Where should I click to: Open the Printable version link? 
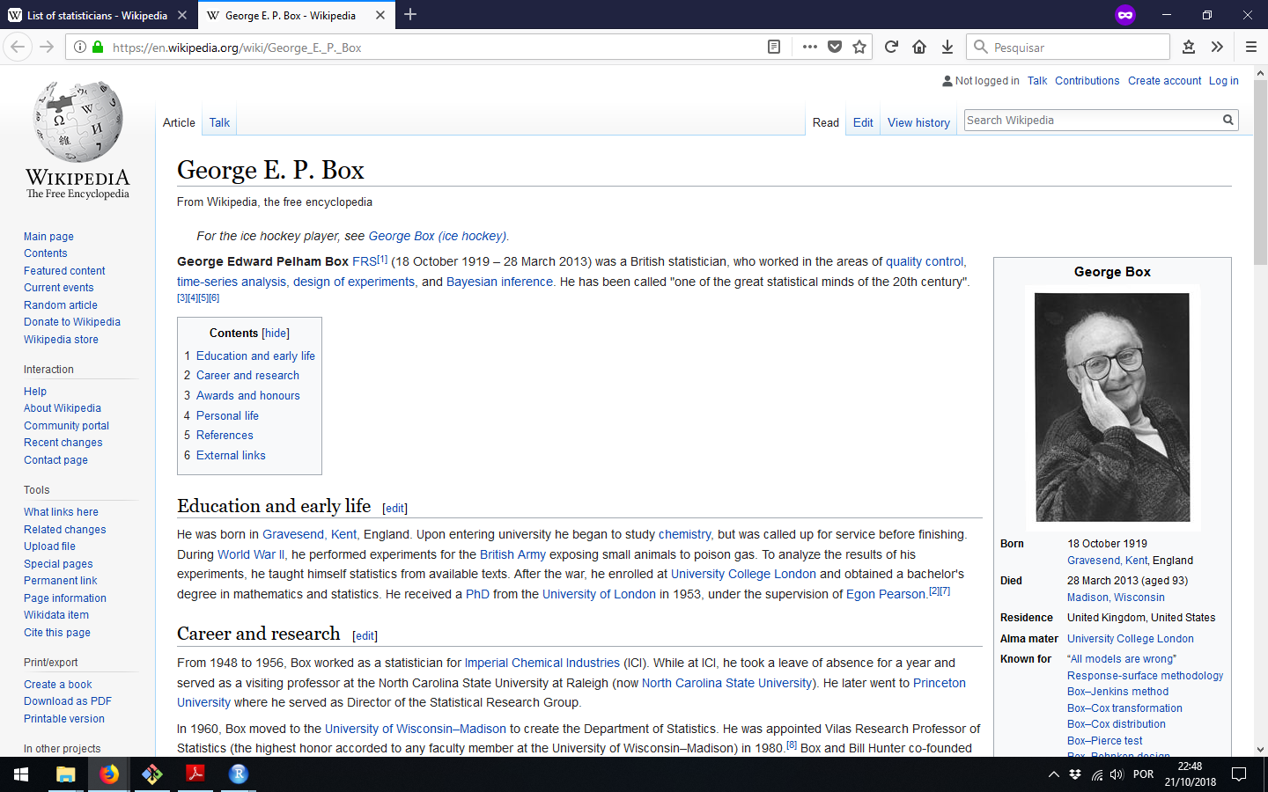[x=64, y=719]
